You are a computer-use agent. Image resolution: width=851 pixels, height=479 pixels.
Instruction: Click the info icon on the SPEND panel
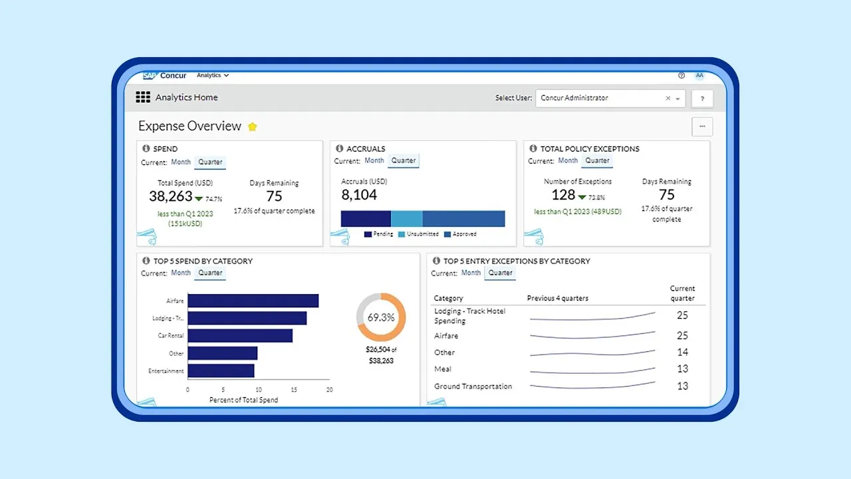(146, 148)
